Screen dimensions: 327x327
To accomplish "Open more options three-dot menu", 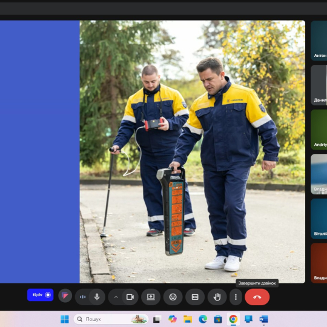I will (236, 297).
